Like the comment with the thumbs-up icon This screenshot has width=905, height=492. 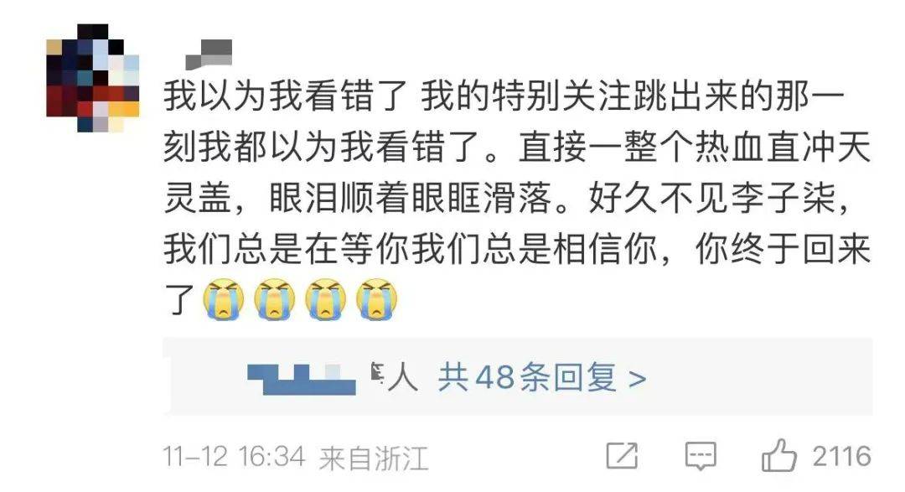(x=778, y=455)
